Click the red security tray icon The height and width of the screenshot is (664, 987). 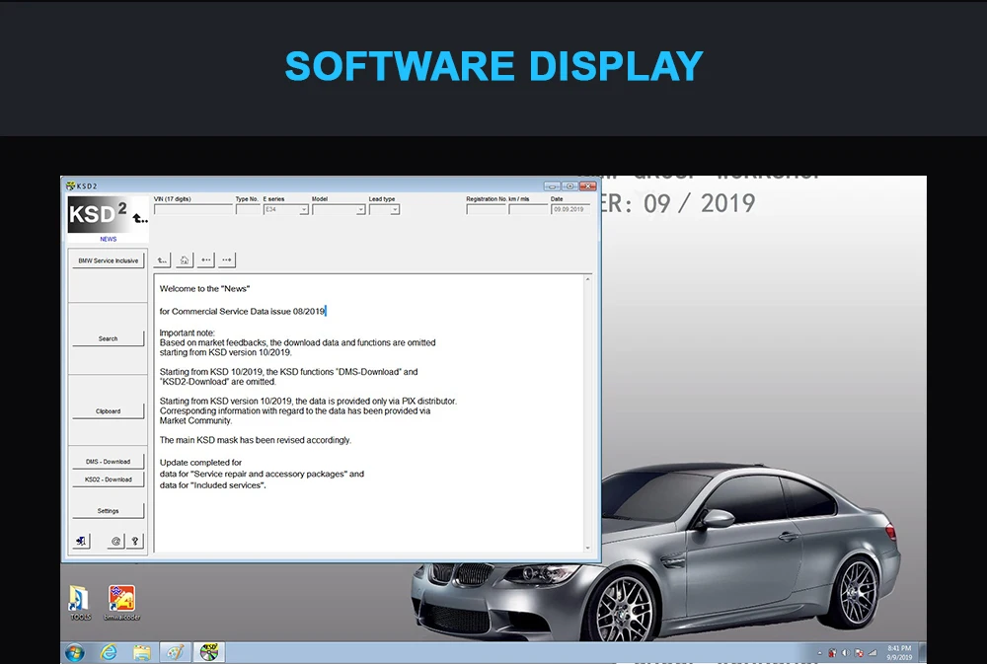coord(832,653)
